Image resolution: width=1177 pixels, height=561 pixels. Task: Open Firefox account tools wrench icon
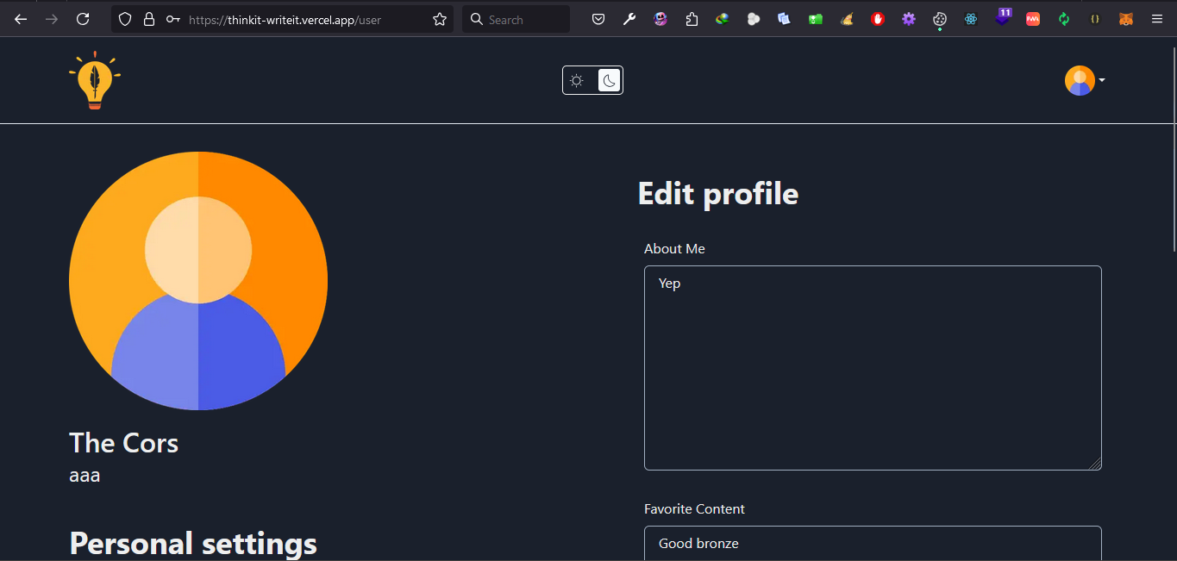[x=629, y=18]
